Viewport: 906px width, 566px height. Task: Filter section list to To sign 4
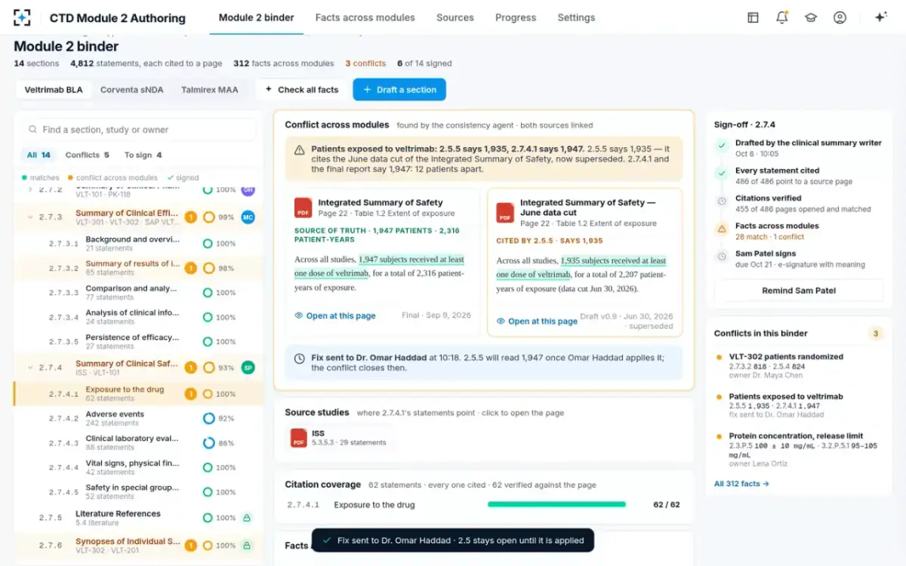point(143,155)
